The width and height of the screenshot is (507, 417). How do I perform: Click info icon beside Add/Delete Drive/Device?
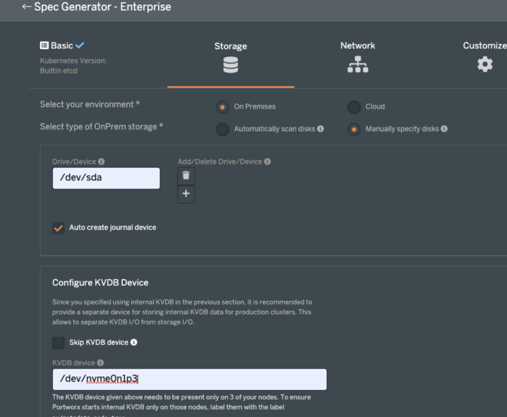coord(267,162)
